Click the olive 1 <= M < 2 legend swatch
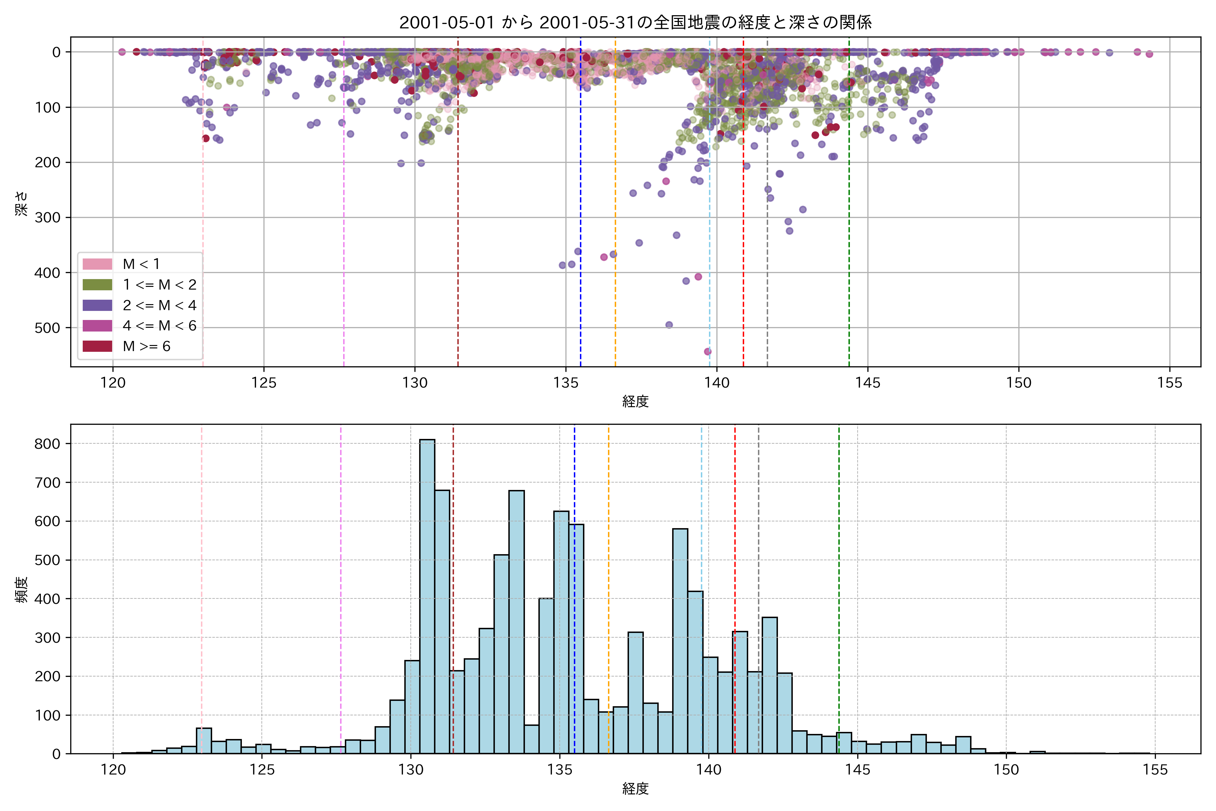 tap(97, 285)
